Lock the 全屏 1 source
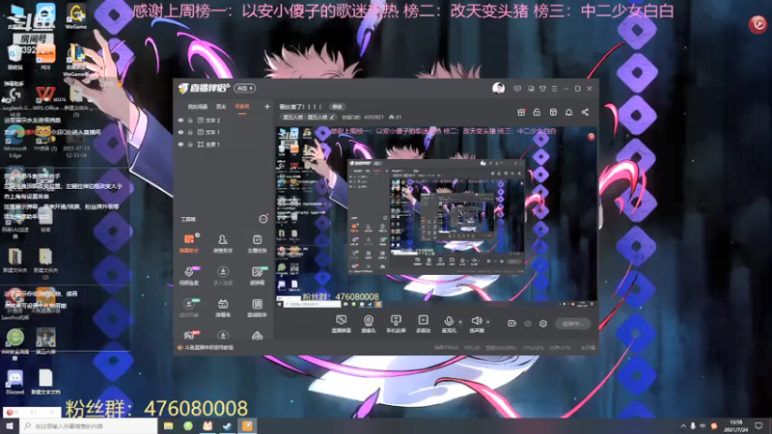This screenshot has width=772, height=434. (190, 145)
